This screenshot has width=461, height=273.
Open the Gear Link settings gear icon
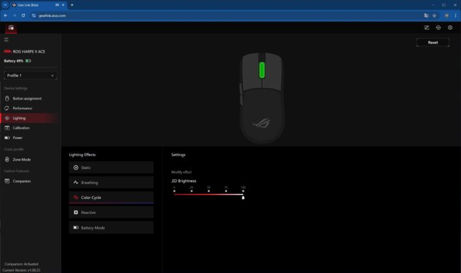(450, 27)
